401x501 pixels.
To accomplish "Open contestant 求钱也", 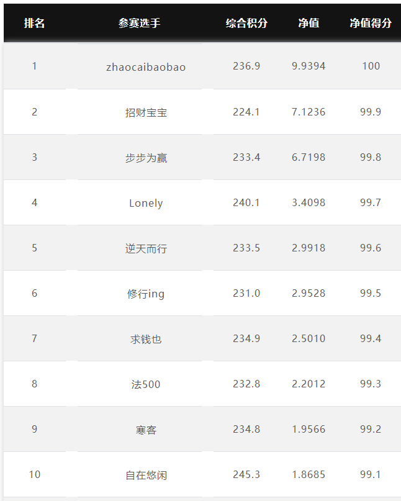I will coord(146,339).
